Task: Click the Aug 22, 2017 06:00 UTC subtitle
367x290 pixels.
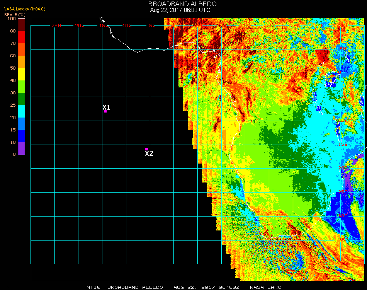Action: coord(180,10)
